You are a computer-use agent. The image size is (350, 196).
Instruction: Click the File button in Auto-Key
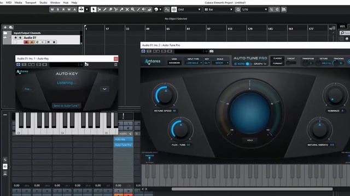coord(28,89)
